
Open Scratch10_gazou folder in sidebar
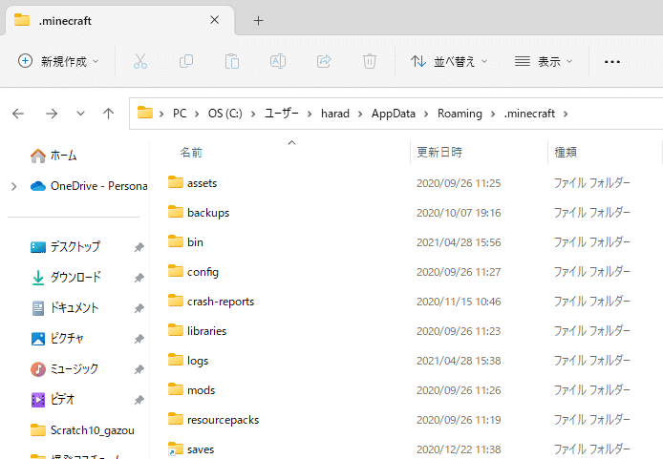pyautogui.click(x=82, y=430)
